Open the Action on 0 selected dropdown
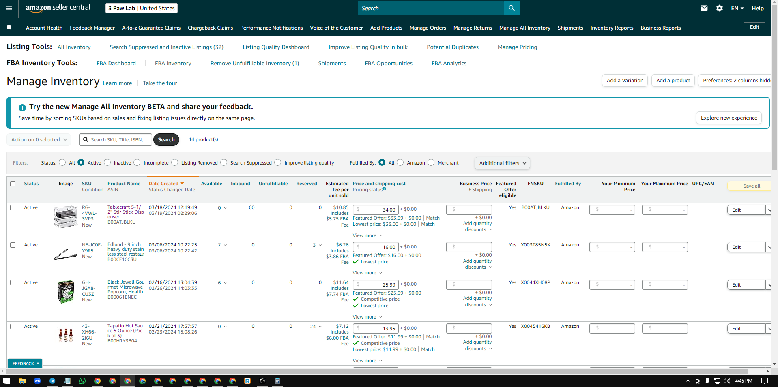Viewport: 778px width, 387px height. (x=39, y=140)
